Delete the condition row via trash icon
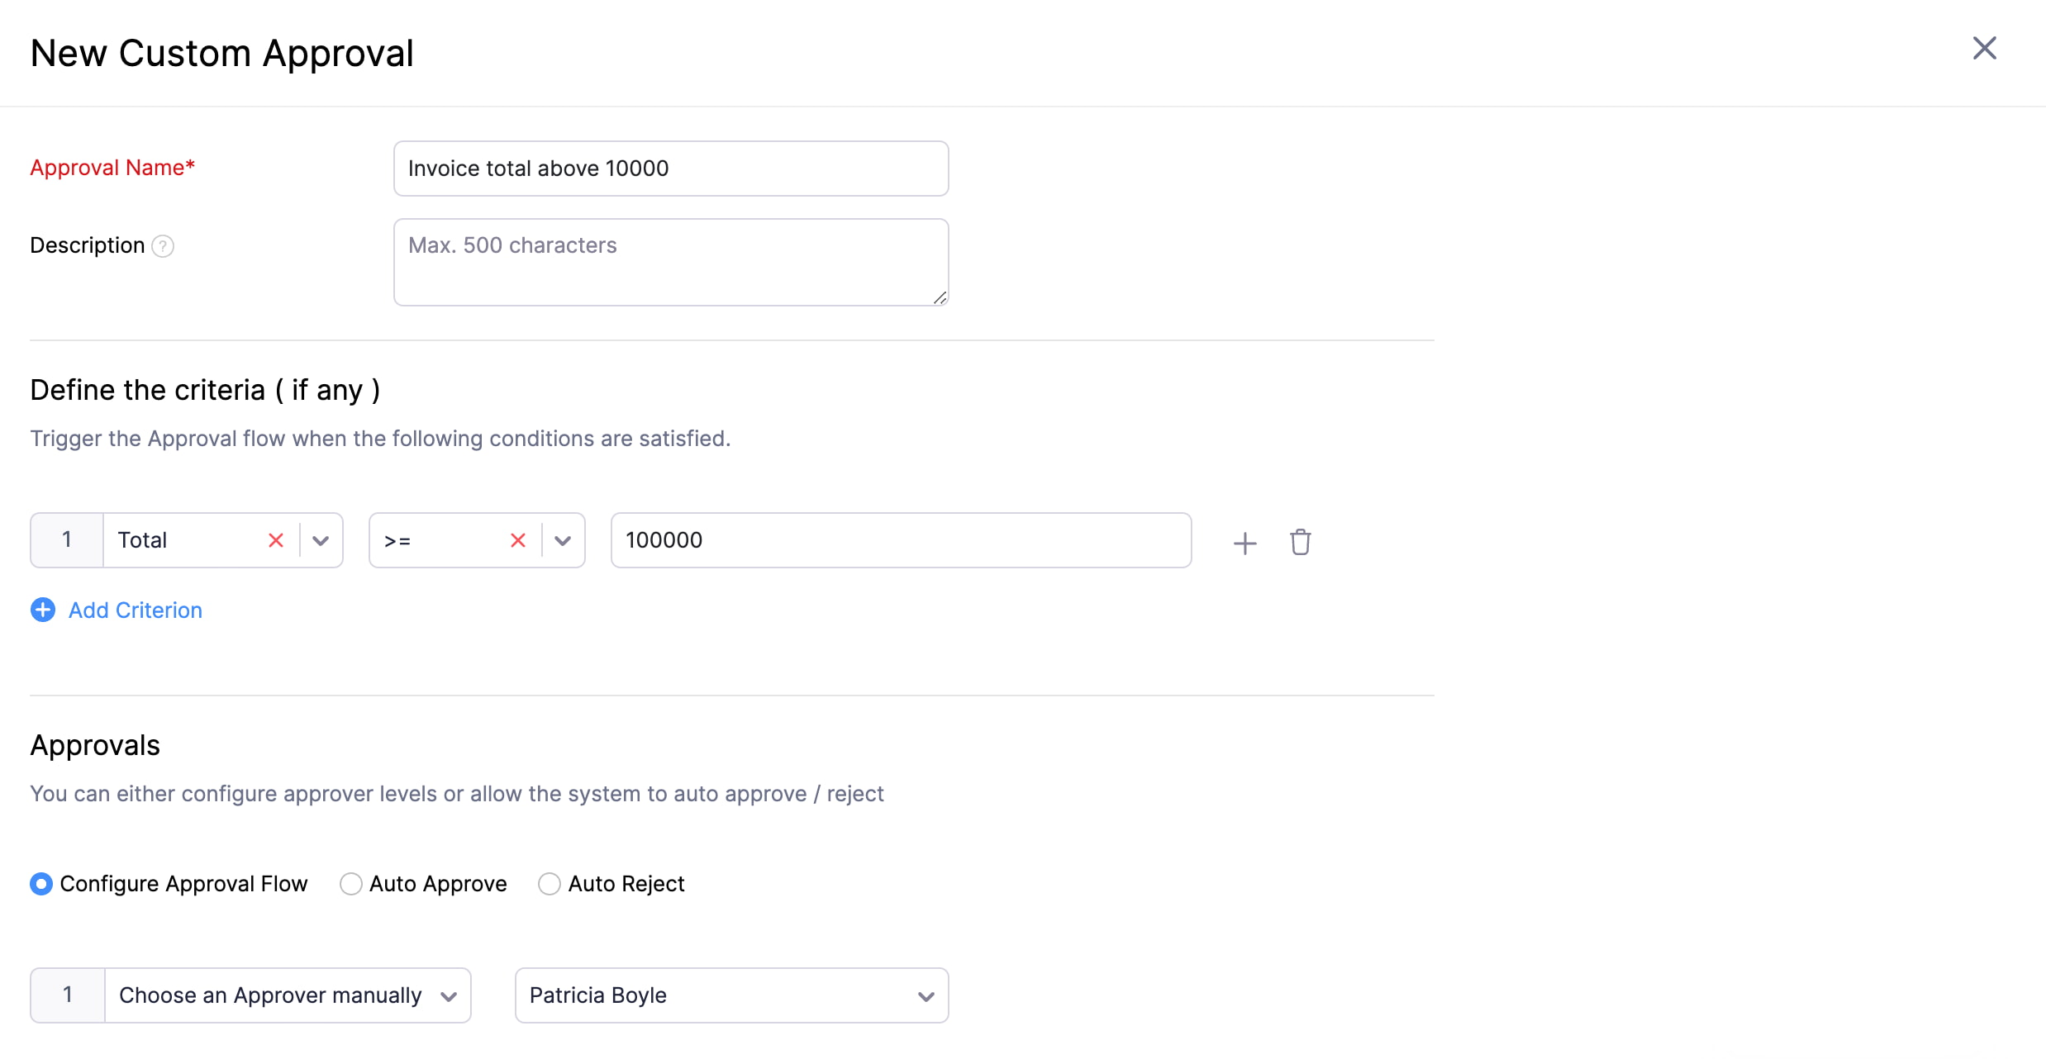Image resolution: width=2046 pixels, height=1059 pixels. (1300, 542)
